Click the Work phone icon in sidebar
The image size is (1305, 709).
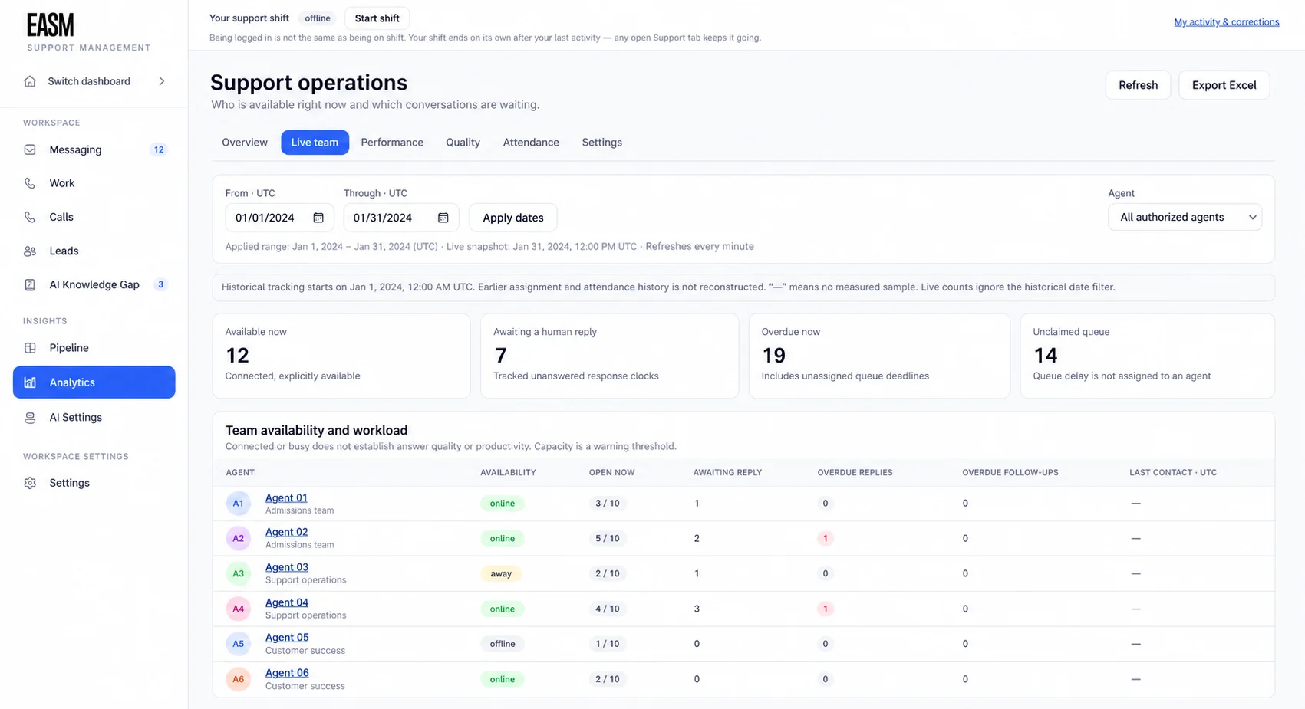click(30, 183)
